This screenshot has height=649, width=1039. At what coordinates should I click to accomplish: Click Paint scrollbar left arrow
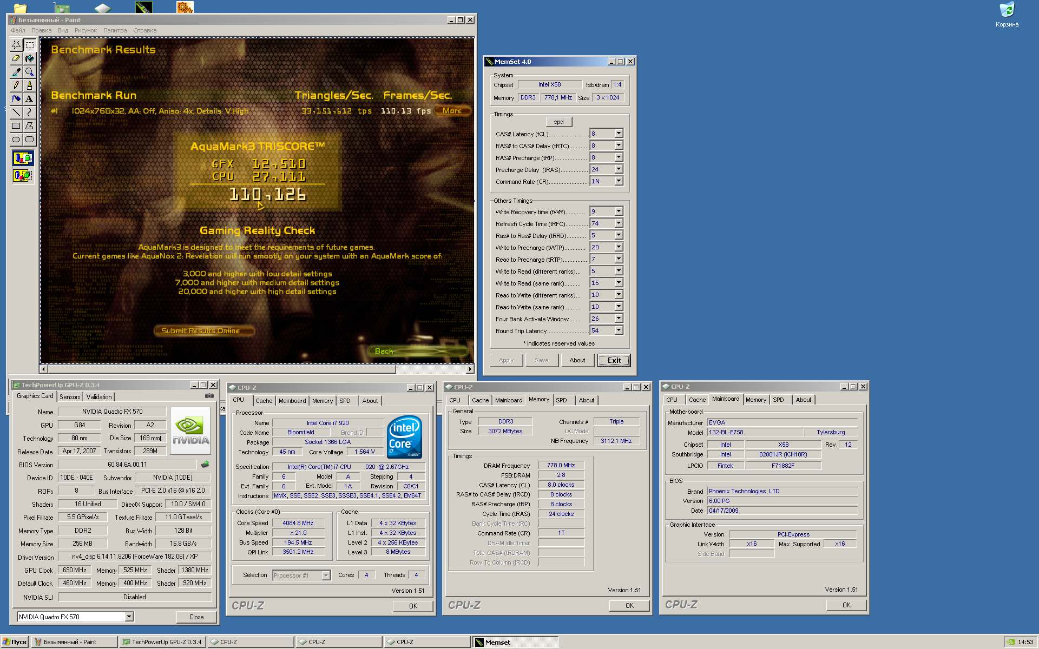[x=44, y=369]
